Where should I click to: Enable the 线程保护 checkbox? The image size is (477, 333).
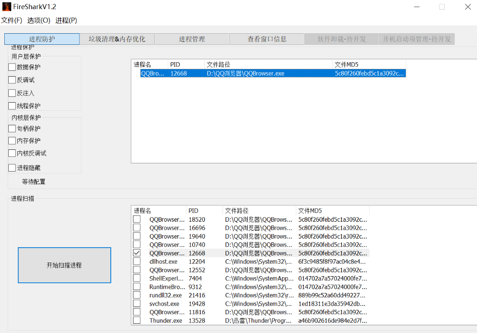12,106
